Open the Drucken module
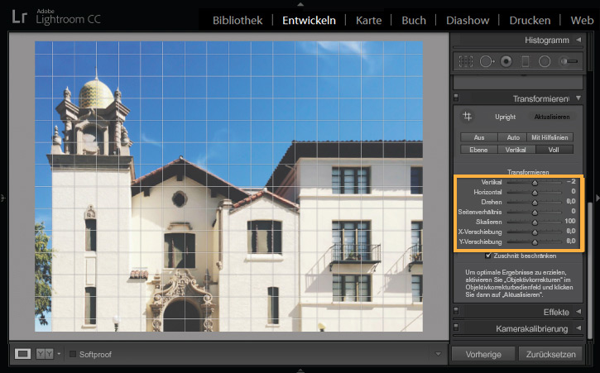The height and width of the screenshot is (373, 600). [x=530, y=21]
